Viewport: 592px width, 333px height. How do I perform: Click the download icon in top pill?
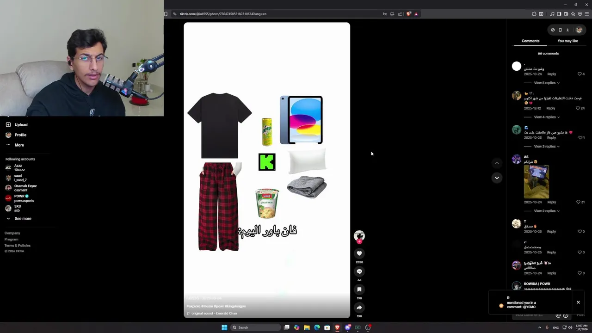567,30
